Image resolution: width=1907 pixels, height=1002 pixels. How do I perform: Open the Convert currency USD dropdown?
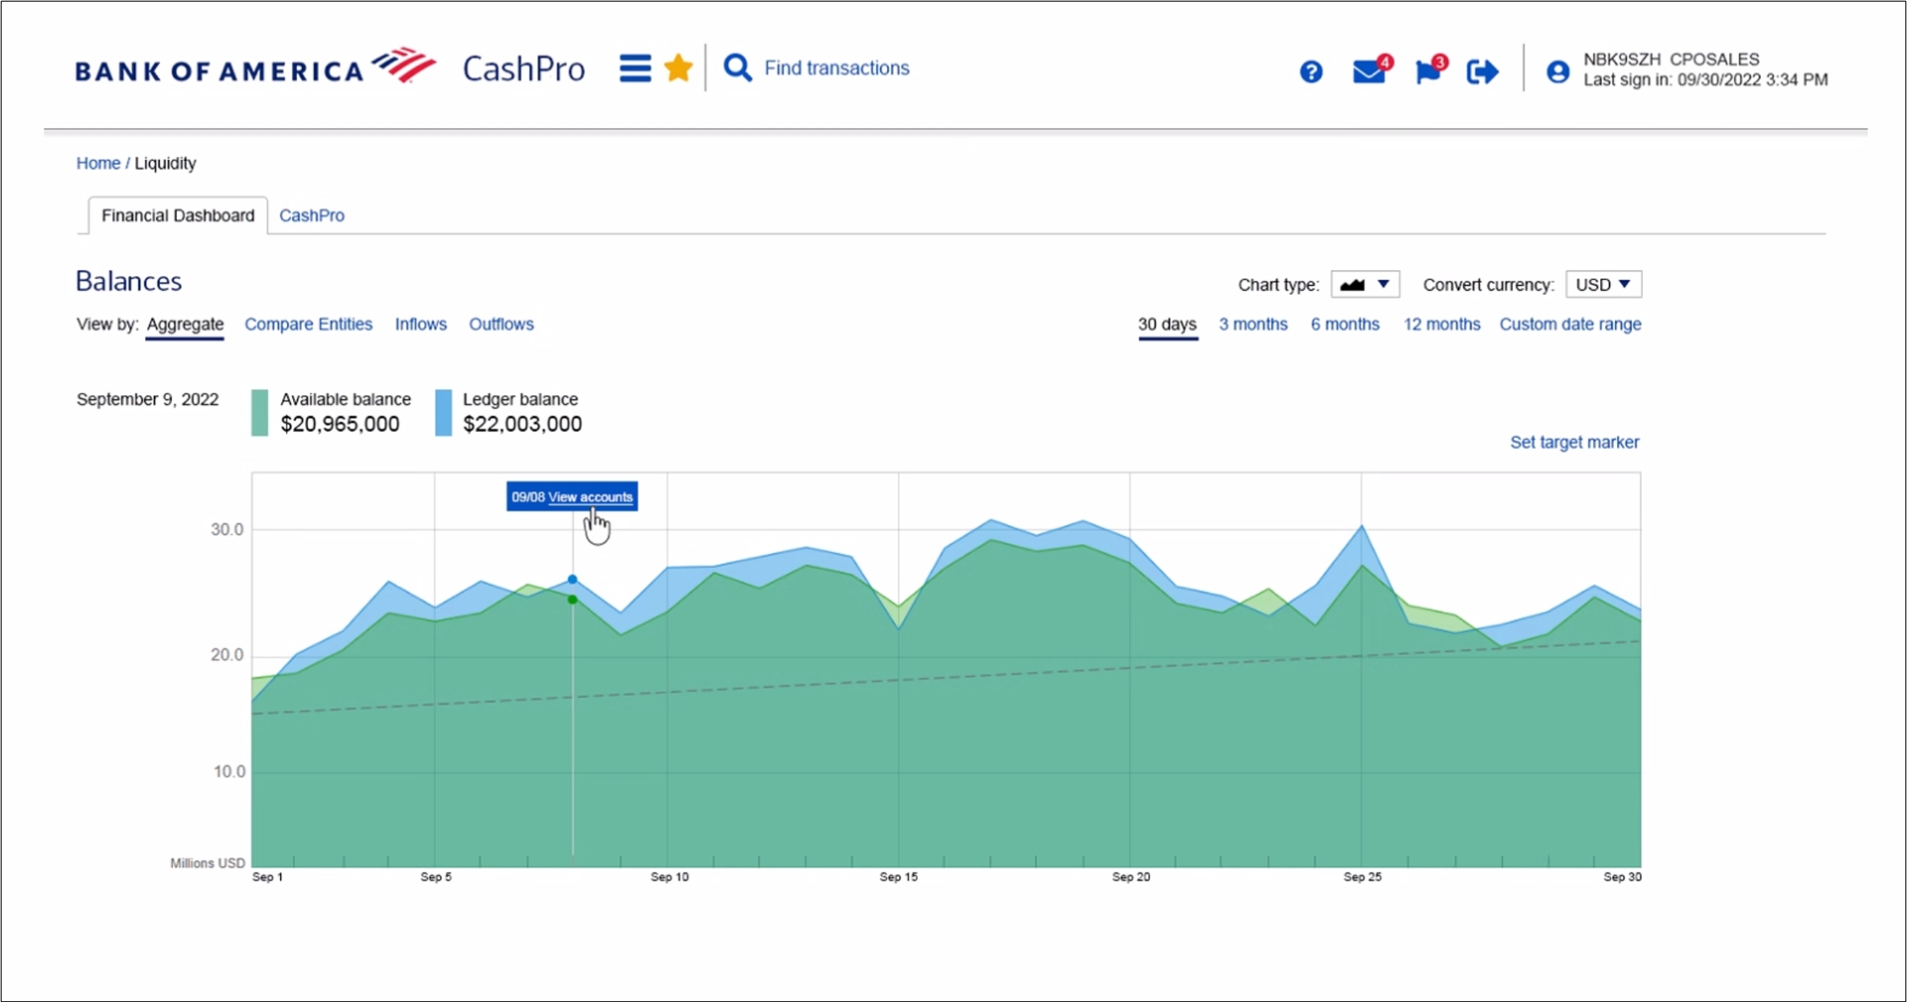pyautogui.click(x=1603, y=284)
